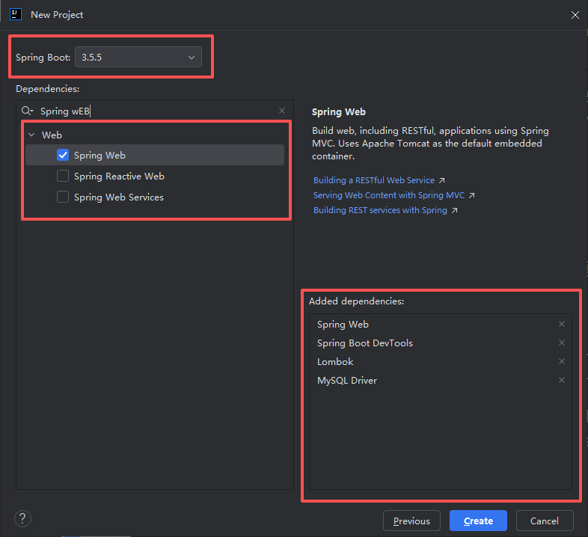Click the dependencies search input field

pos(154,111)
